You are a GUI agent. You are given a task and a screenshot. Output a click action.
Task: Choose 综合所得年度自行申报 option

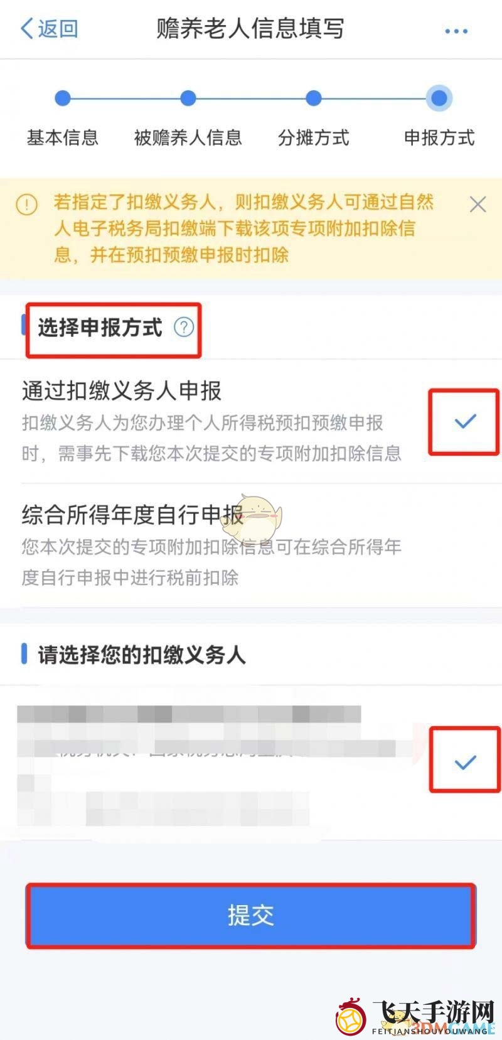251,545
